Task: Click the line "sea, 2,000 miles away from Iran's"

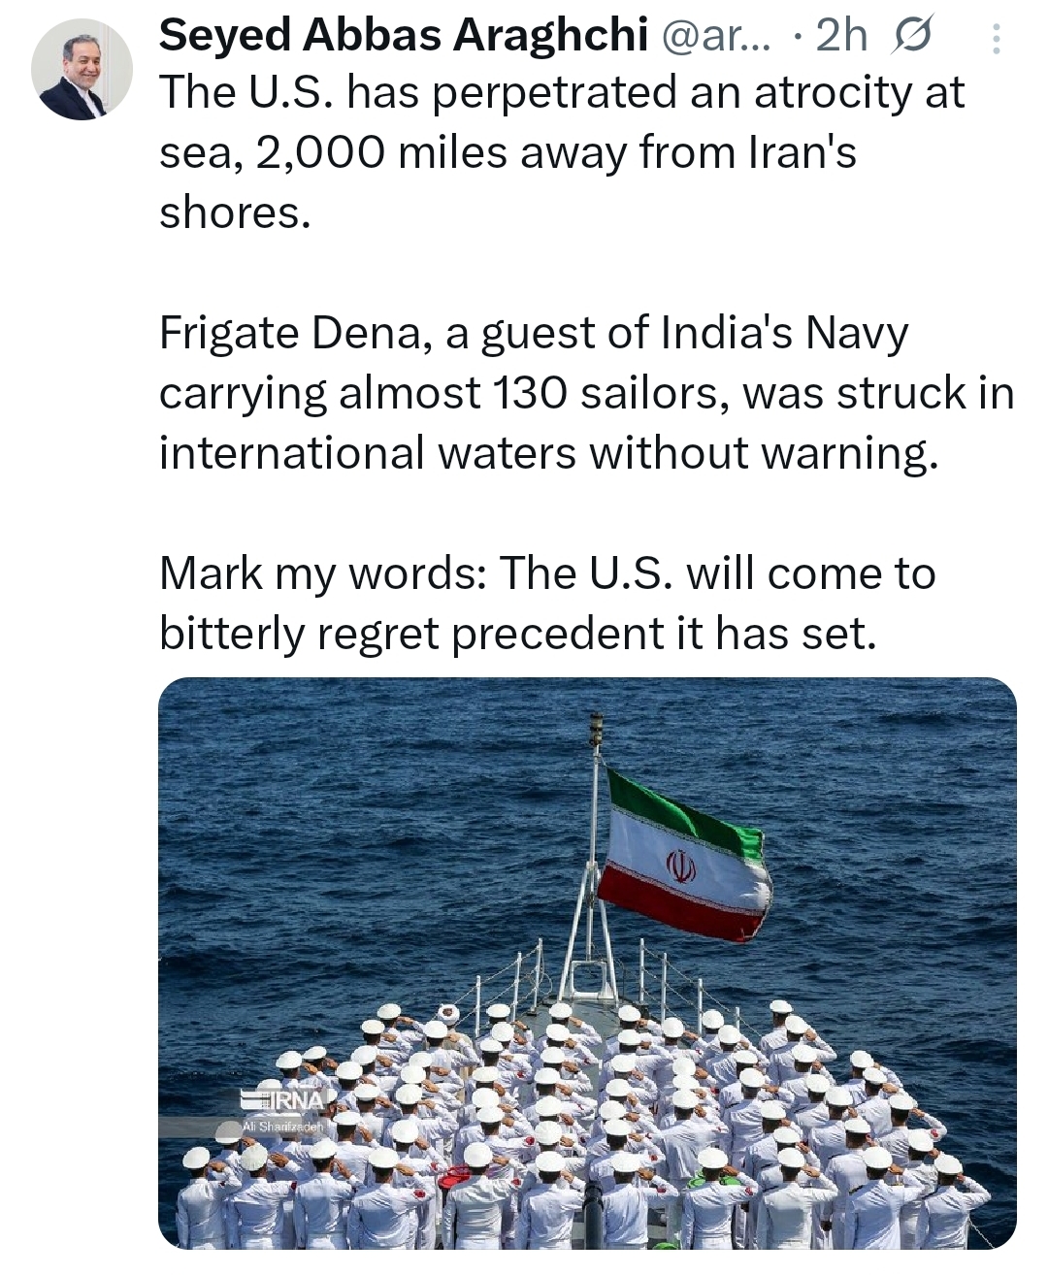Action: 508,153
